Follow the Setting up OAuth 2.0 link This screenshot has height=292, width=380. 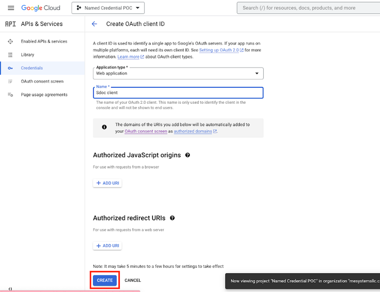click(219, 50)
